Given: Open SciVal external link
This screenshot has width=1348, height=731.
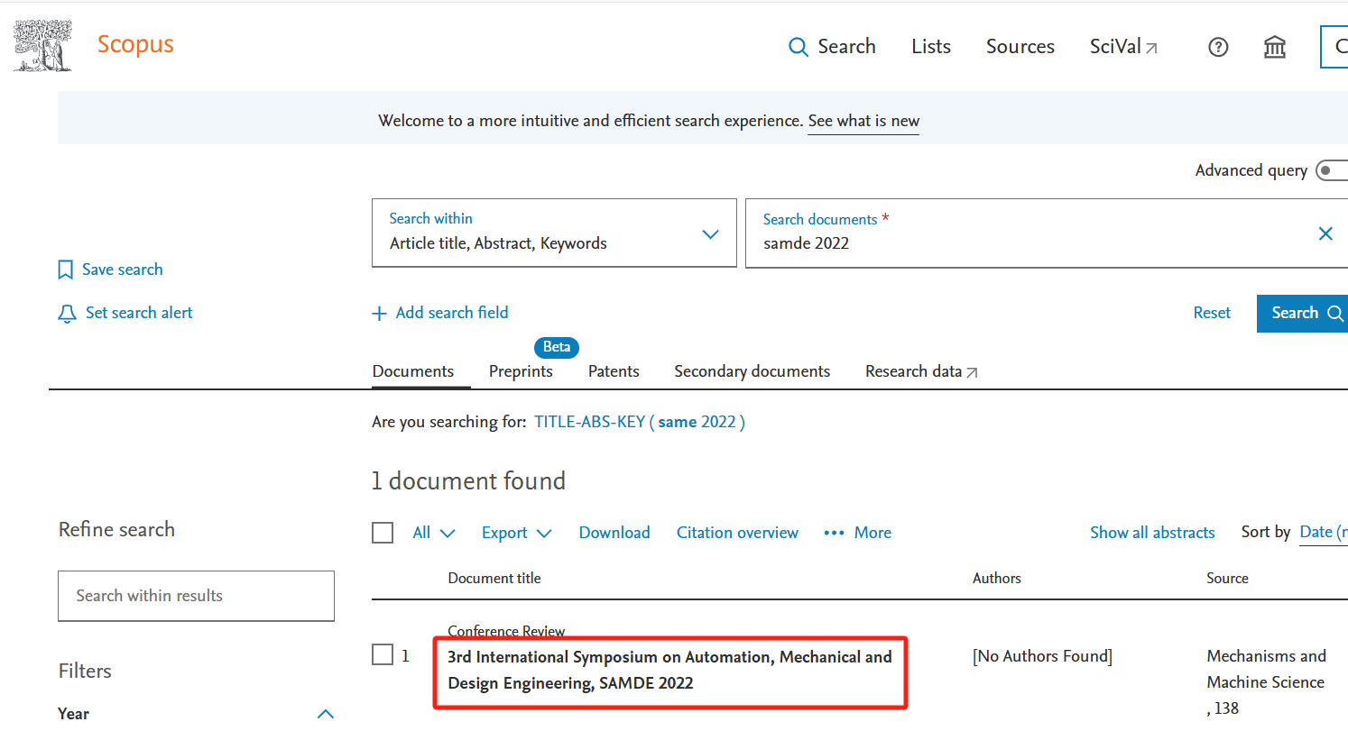Looking at the screenshot, I should 1123,47.
